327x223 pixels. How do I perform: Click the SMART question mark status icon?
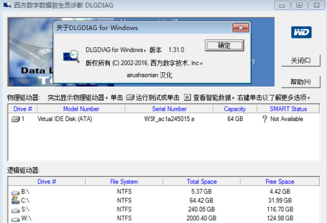(x=265, y=119)
